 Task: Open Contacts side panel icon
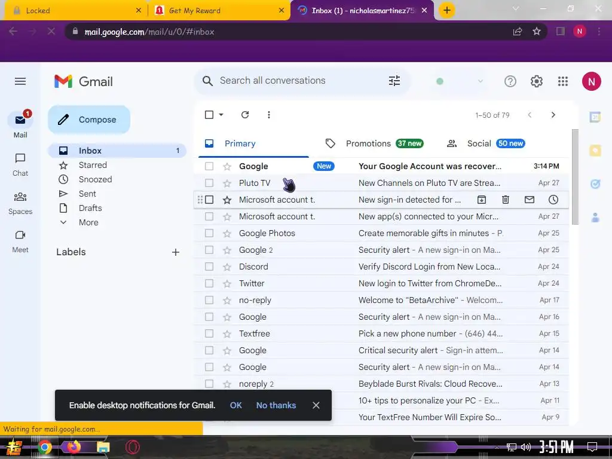click(595, 218)
